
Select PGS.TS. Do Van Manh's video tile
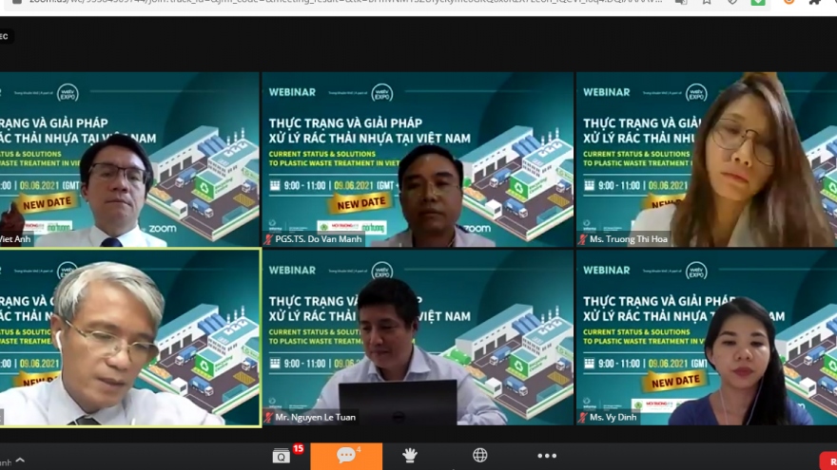417,160
